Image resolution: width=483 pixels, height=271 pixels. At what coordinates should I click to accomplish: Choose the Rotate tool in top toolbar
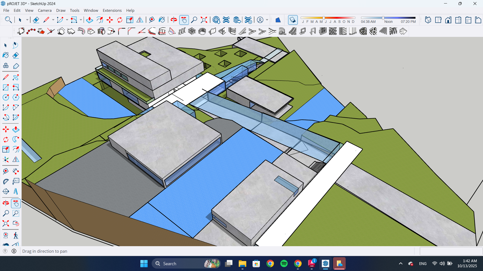coord(120,20)
